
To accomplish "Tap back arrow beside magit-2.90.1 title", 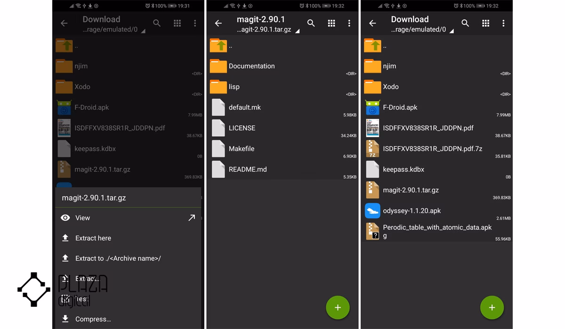I will [x=218, y=23].
